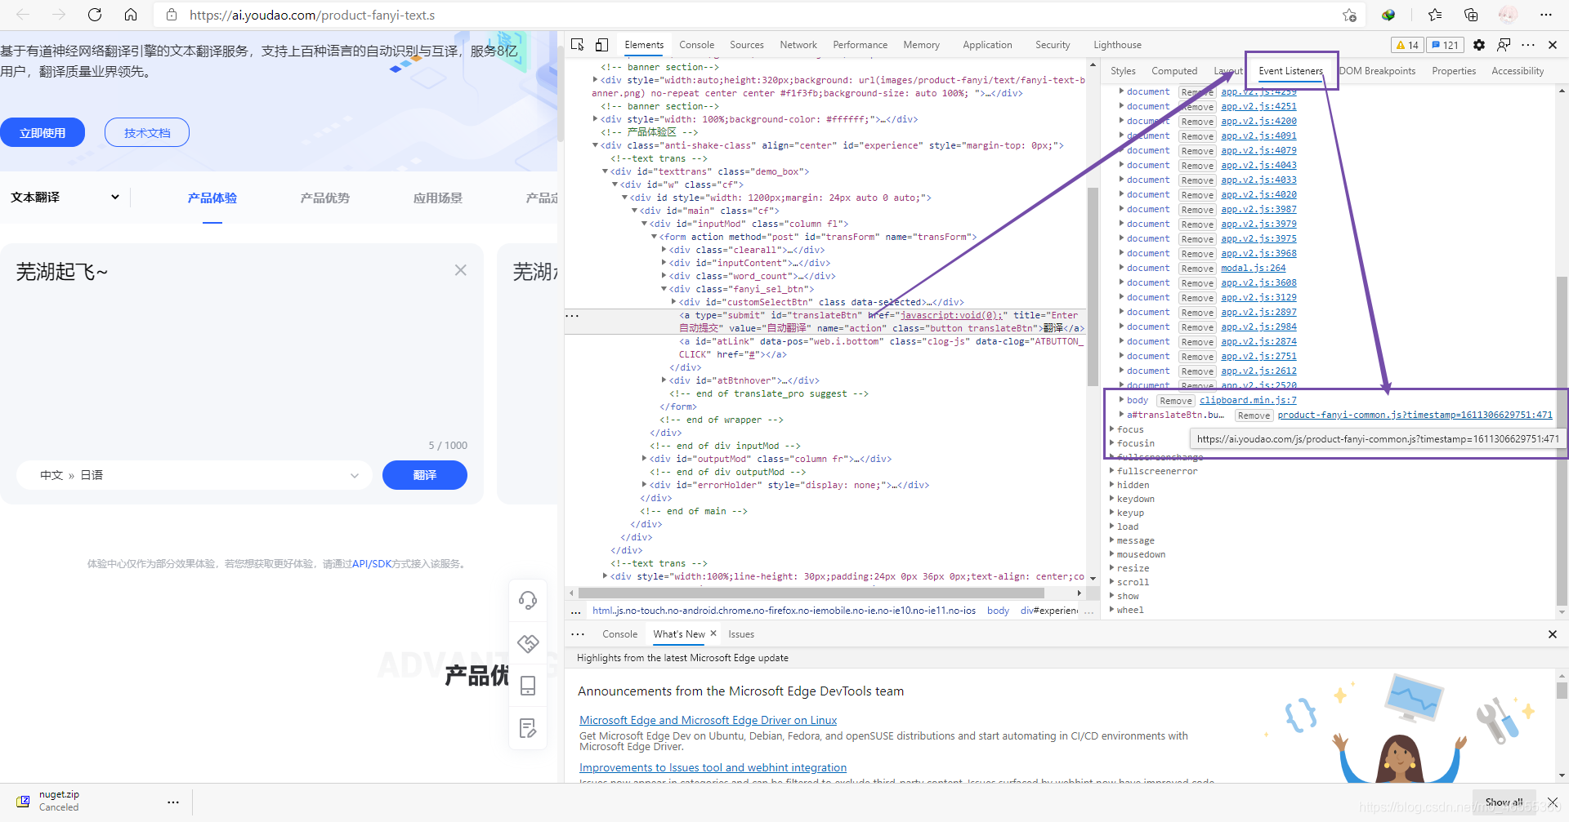Screen dimensions: 1569x822
Task: Open the API/SDK link
Action: pos(372,563)
